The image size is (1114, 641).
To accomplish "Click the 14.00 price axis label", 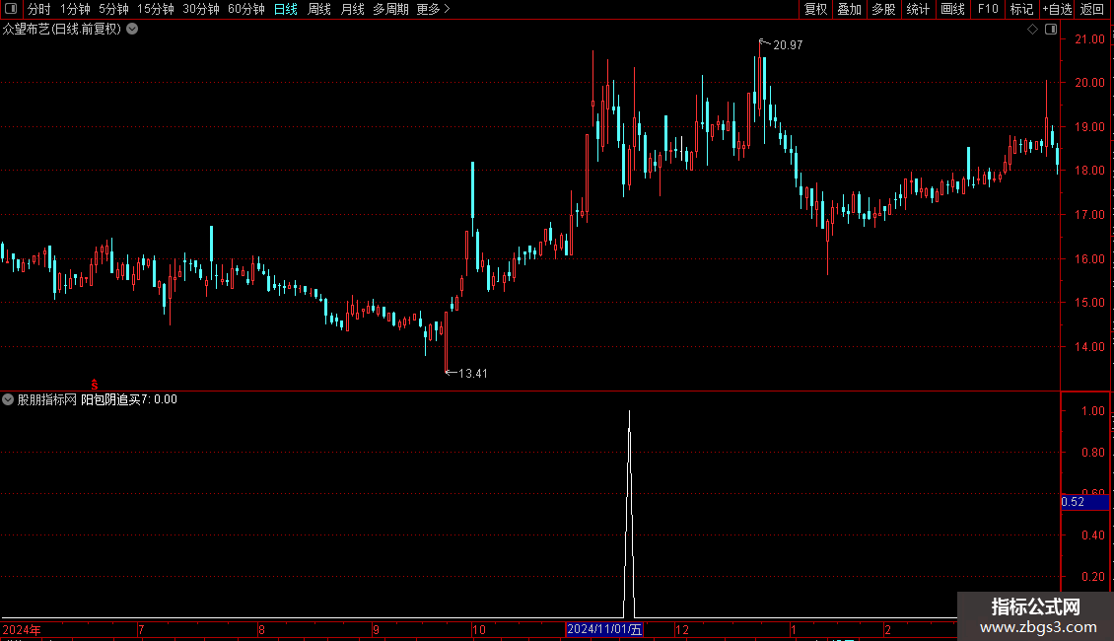I will click(x=1089, y=347).
